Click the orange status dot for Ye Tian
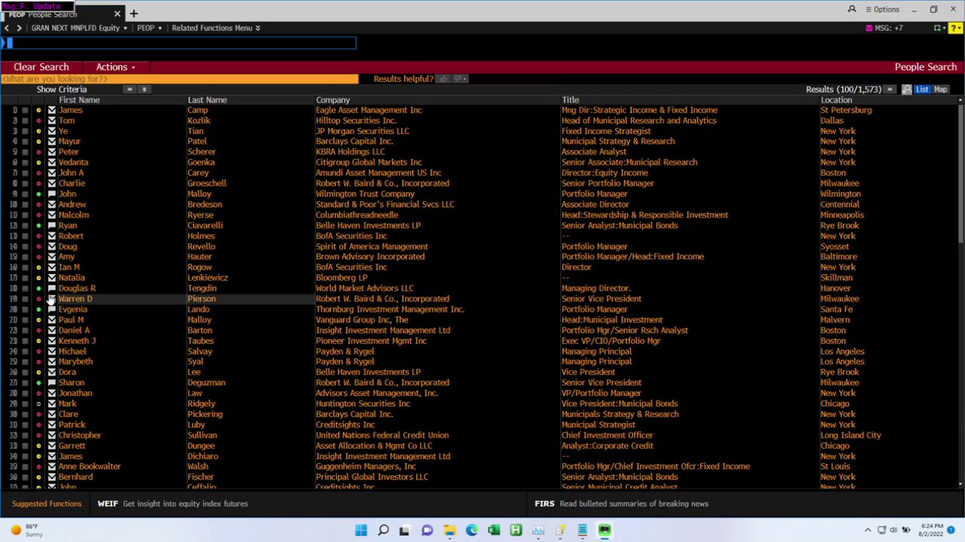965x542 pixels. 38,131
